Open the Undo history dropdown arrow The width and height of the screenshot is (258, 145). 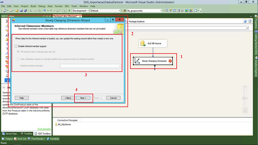(48, 11)
